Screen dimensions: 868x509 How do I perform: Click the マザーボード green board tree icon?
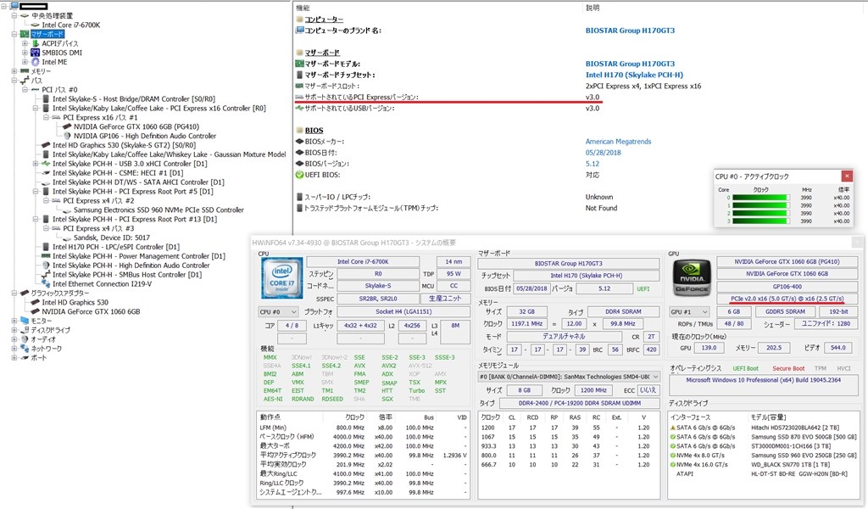(x=25, y=34)
